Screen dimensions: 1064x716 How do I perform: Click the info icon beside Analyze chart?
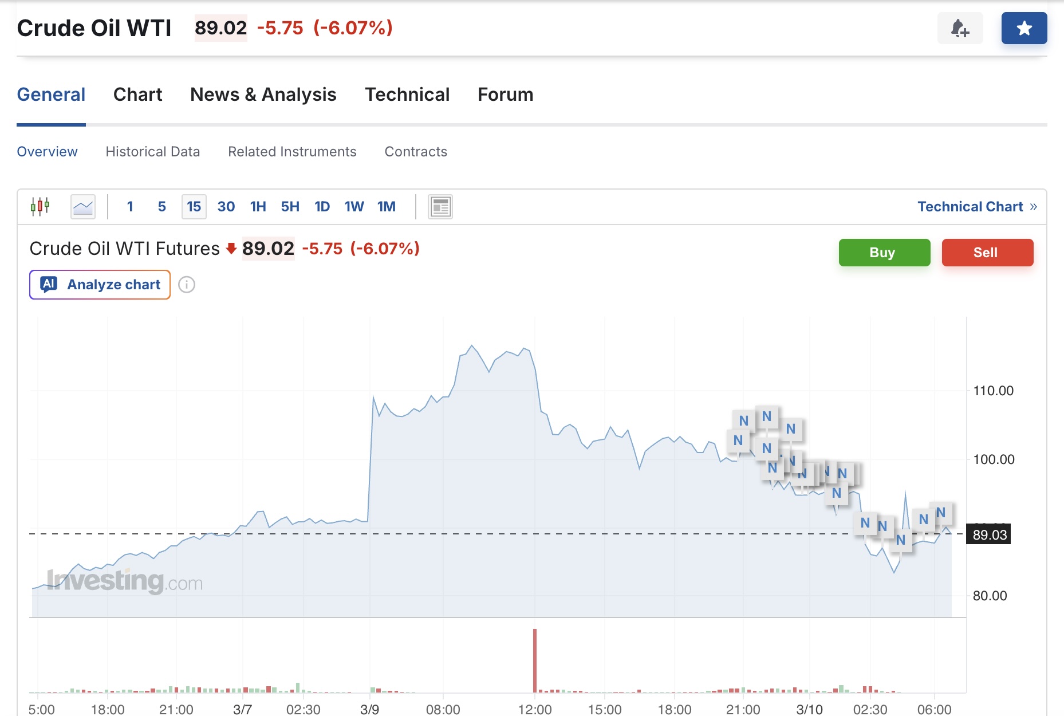click(x=187, y=285)
